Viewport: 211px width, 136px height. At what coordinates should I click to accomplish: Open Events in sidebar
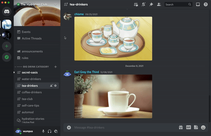[x=37, y=32]
